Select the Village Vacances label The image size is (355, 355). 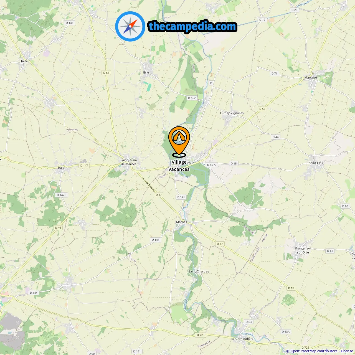[179, 166]
